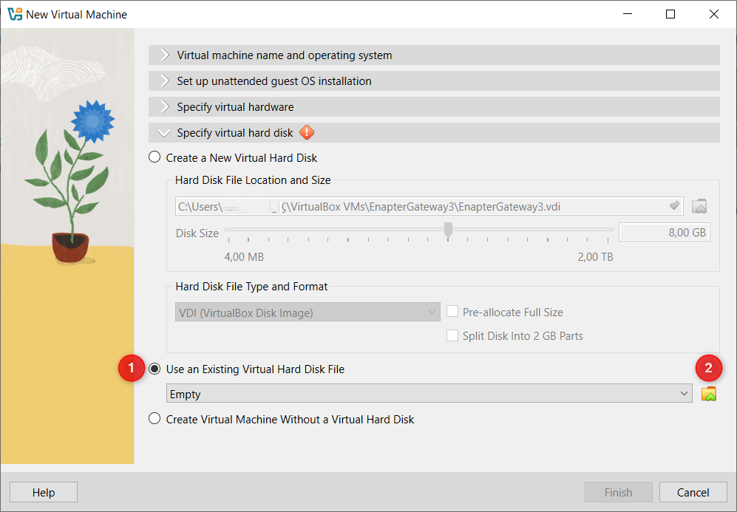Click the folder icon to browse disk file location

click(698, 206)
